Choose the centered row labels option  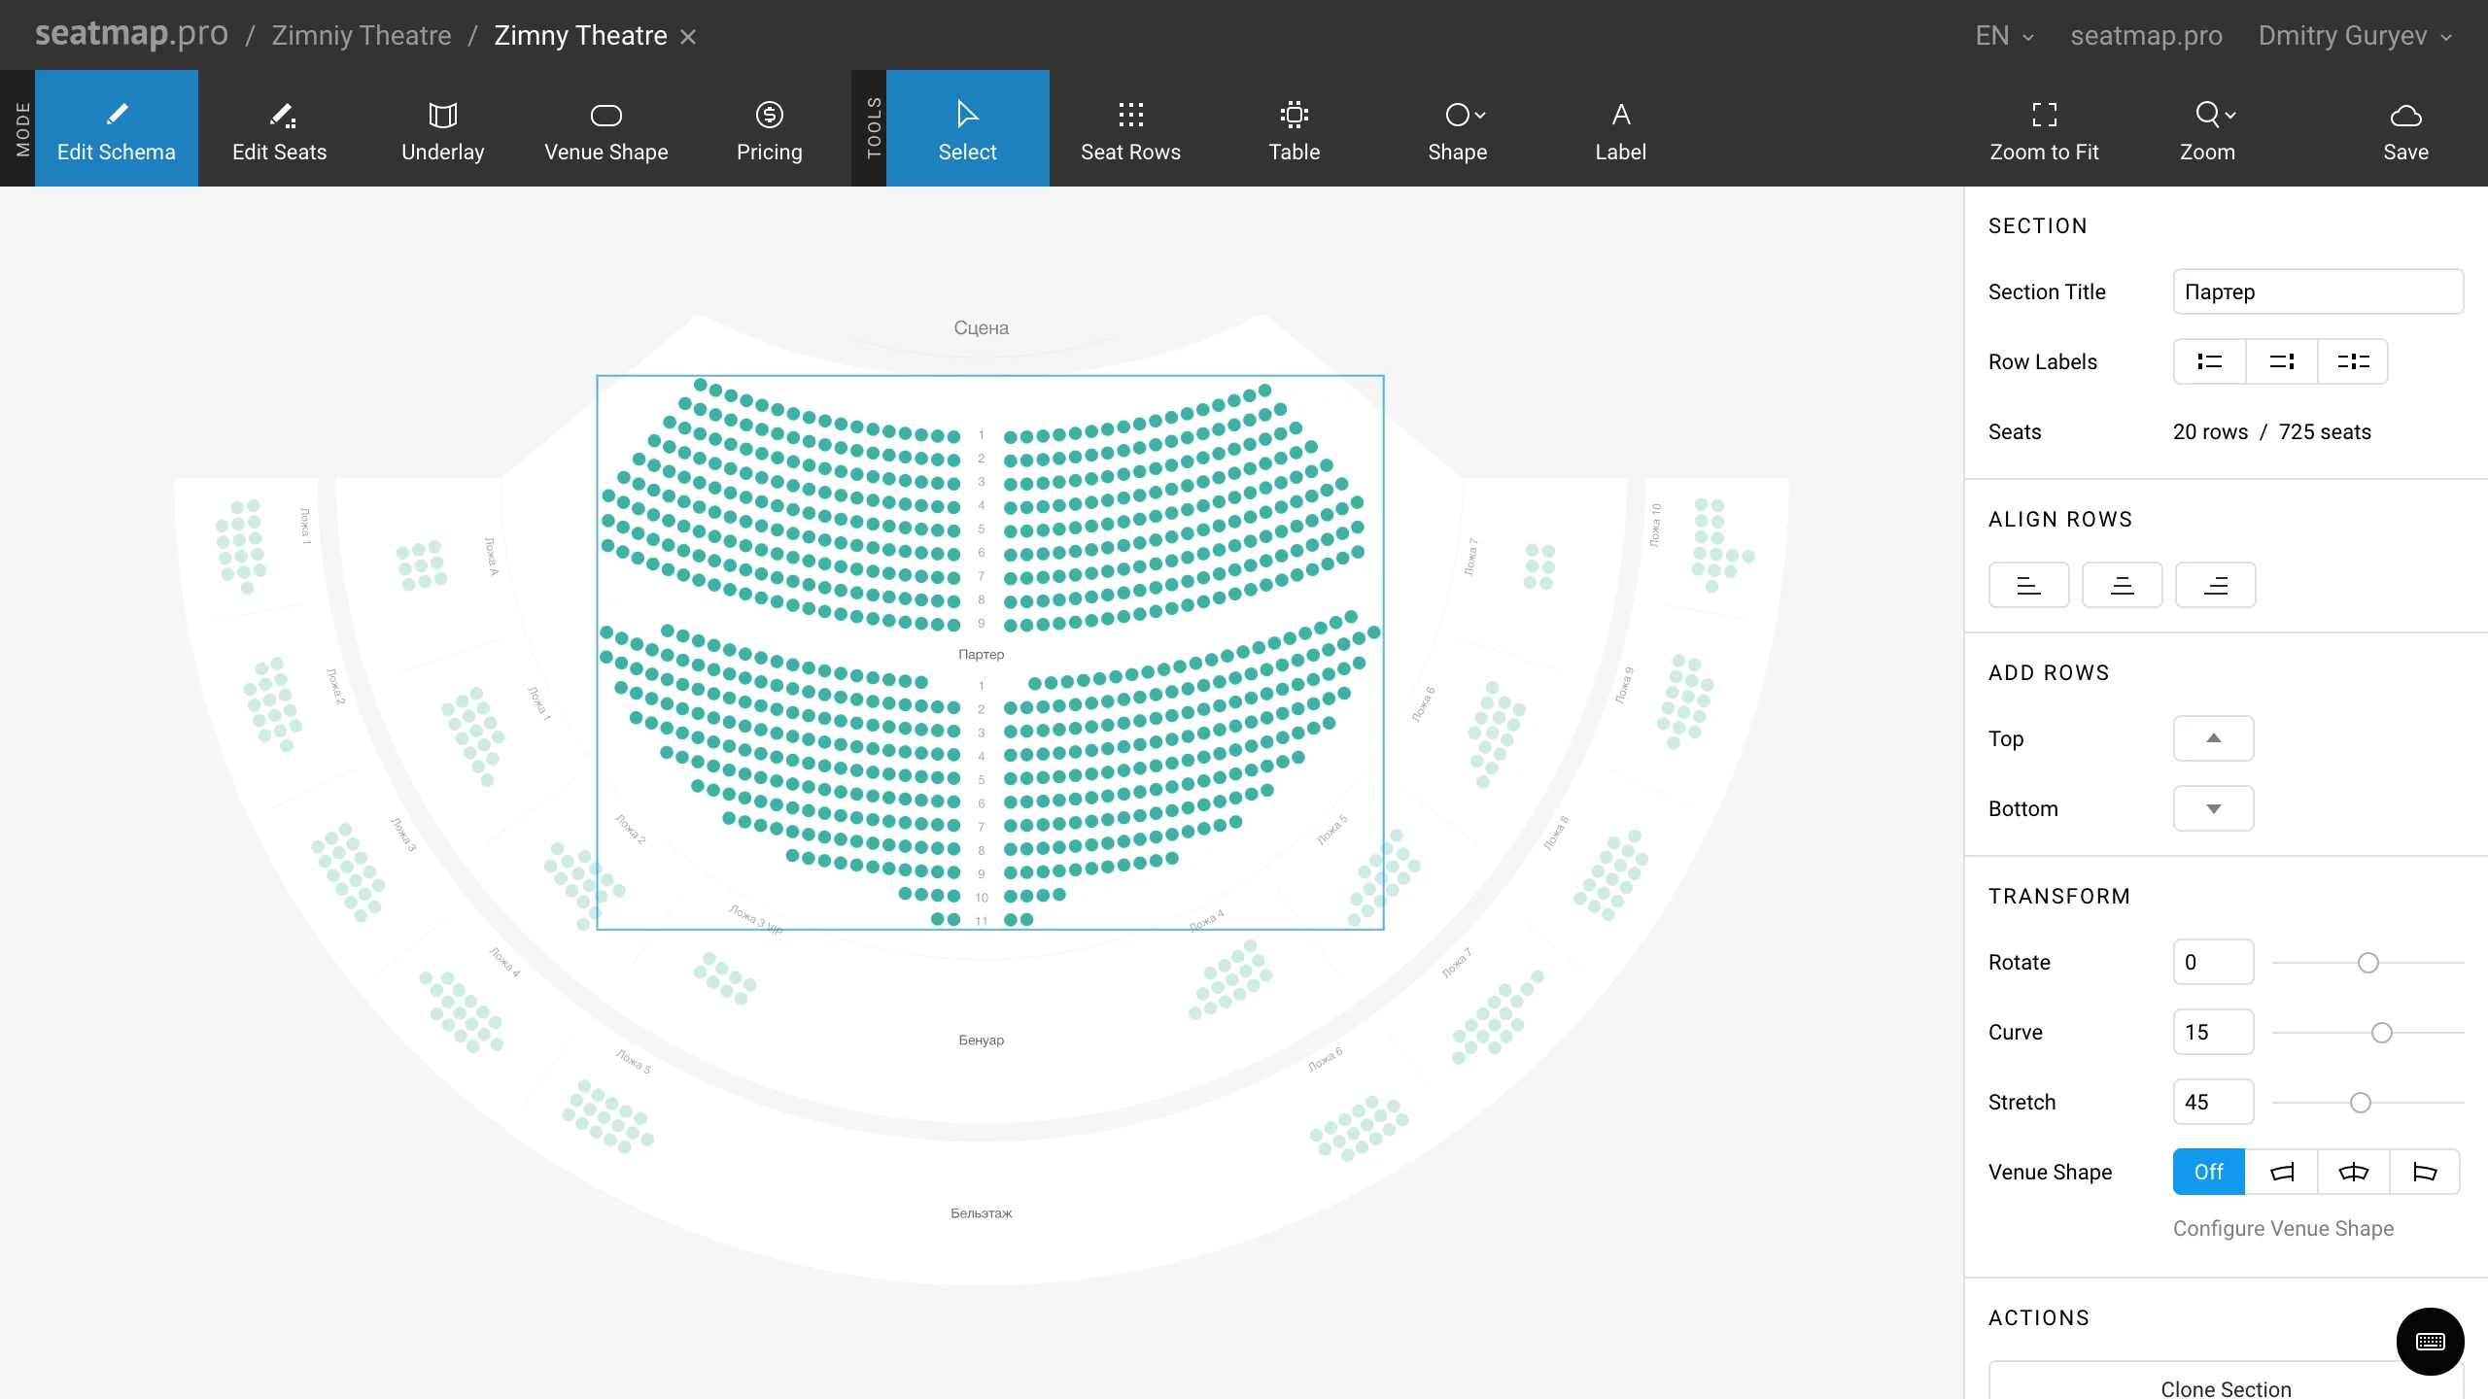[2354, 360]
